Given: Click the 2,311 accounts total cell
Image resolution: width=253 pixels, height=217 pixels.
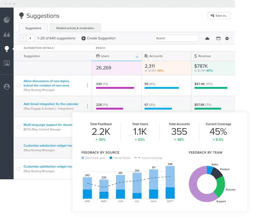Looking at the screenshot, I should 166,68.
